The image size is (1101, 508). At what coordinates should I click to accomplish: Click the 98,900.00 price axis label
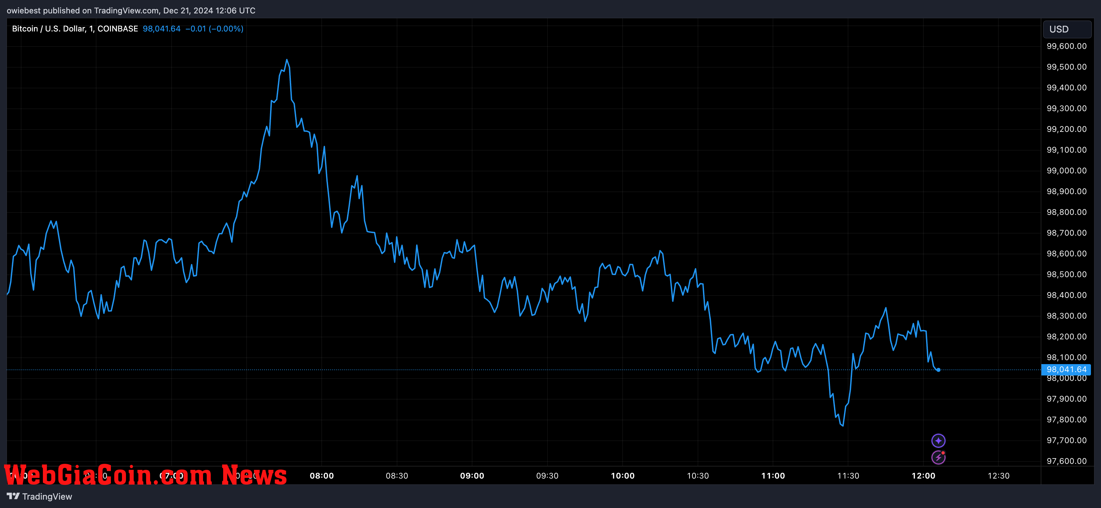pos(1066,191)
